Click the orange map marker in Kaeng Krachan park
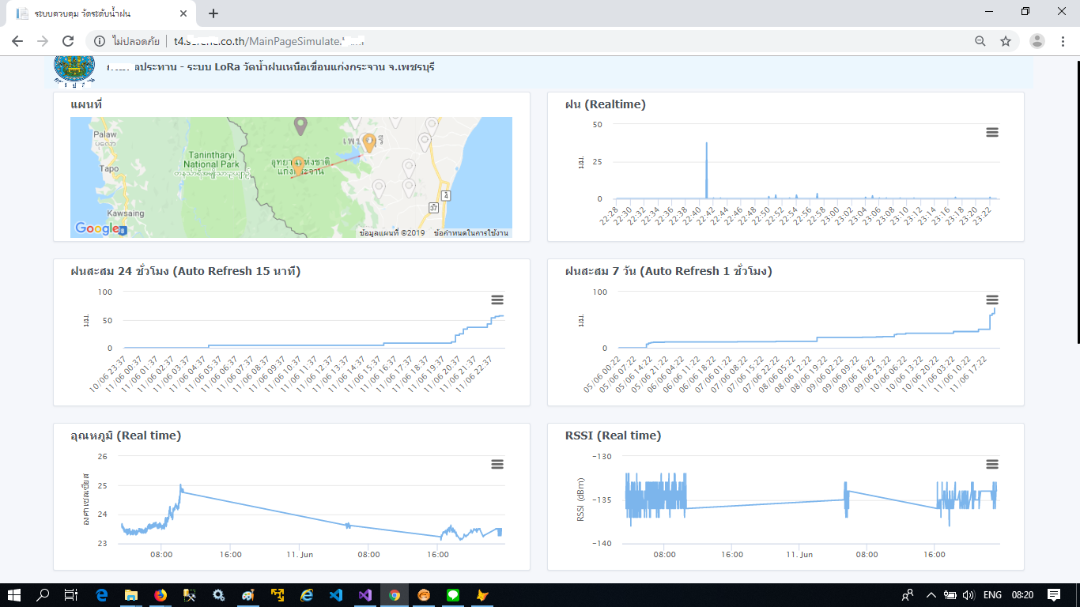 [x=298, y=164]
